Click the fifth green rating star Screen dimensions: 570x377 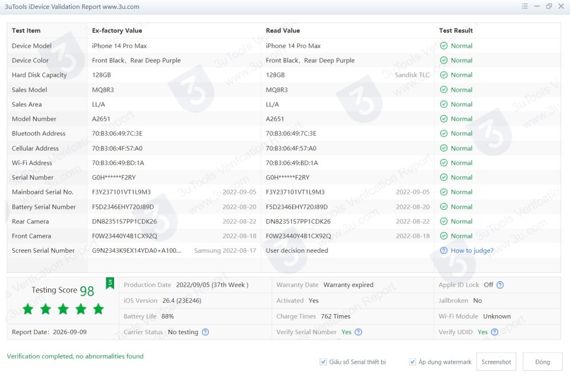[99, 310]
